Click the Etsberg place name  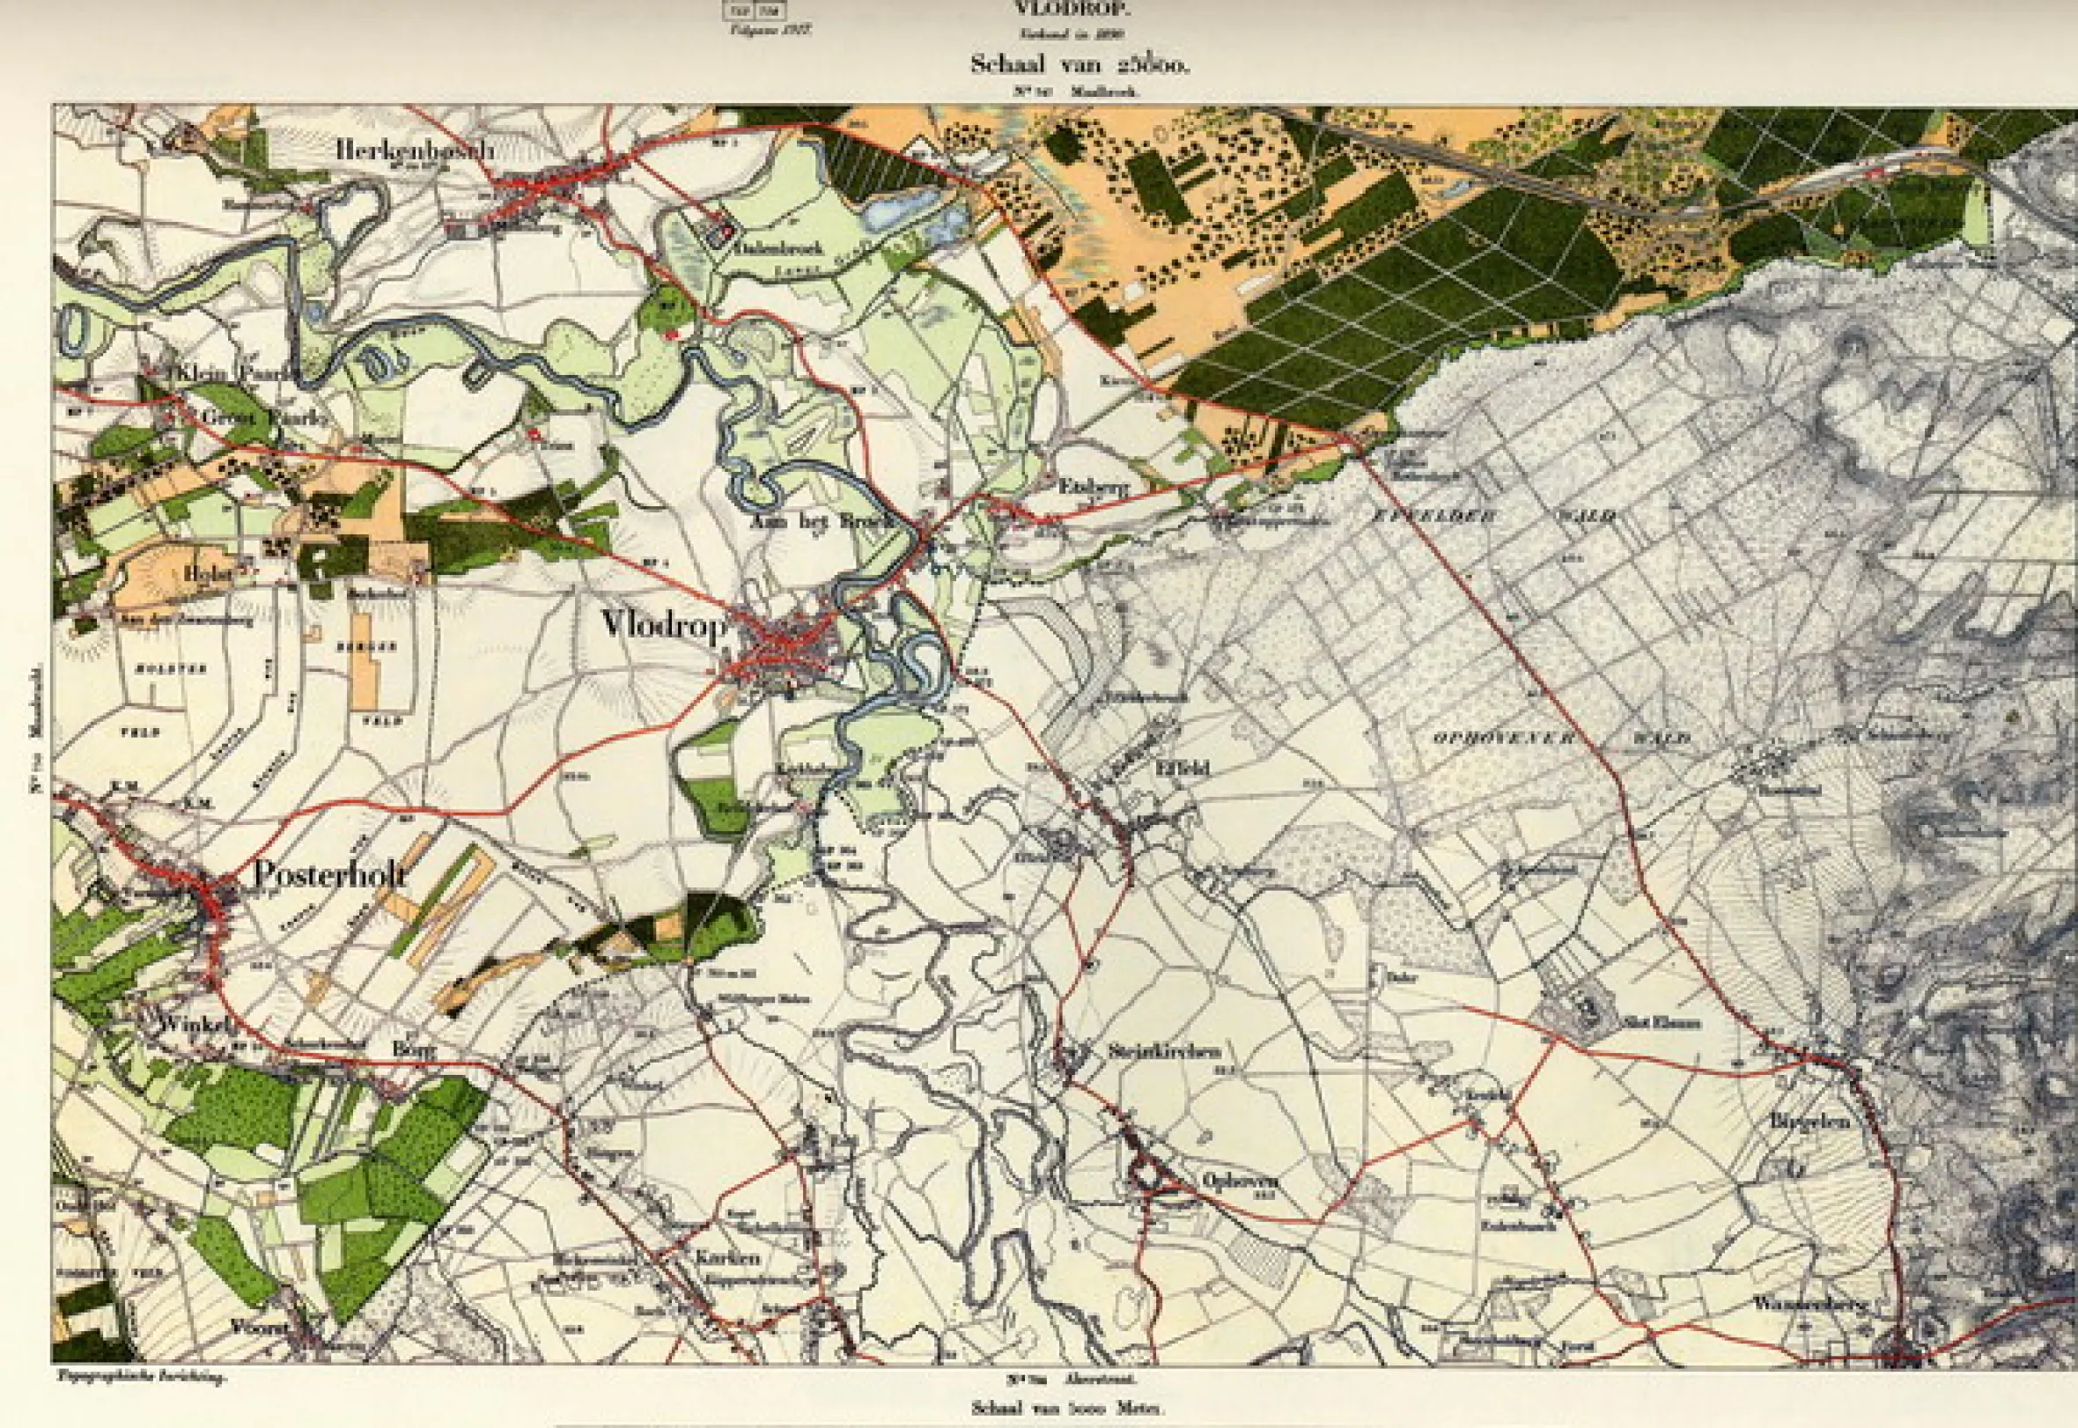pos(1094,488)
